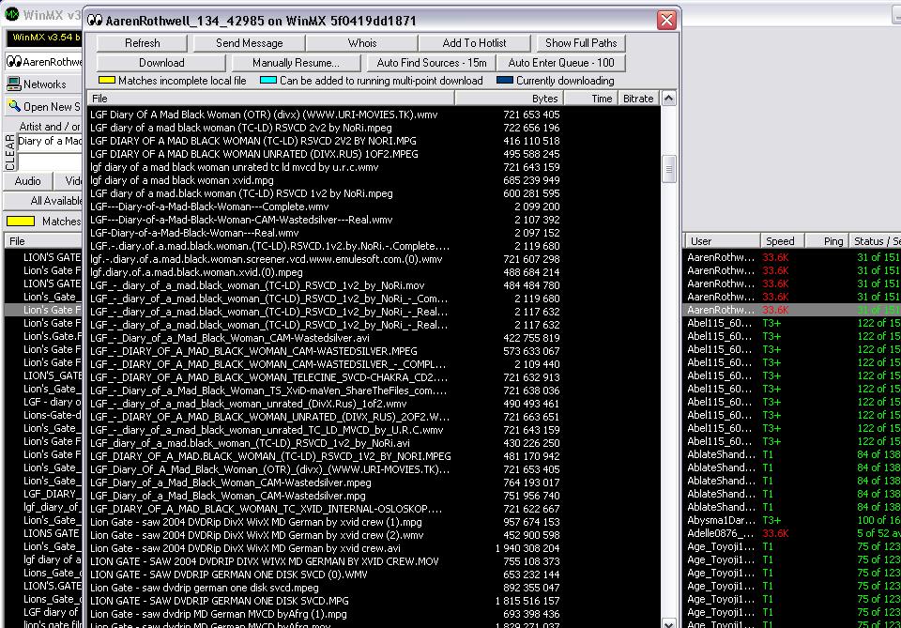
Task: Select highlighted AarenRothw... row in user list
Action: tap(792, 310)
